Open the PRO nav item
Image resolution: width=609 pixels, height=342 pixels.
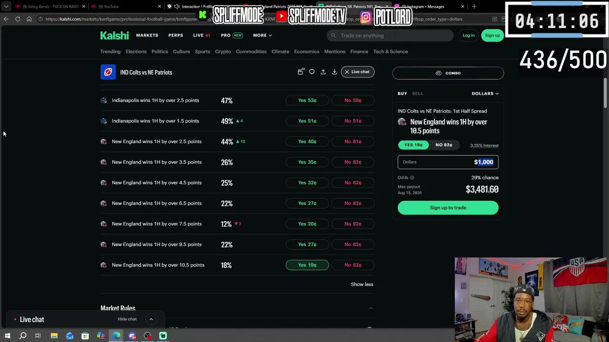(x=232, y=35)
